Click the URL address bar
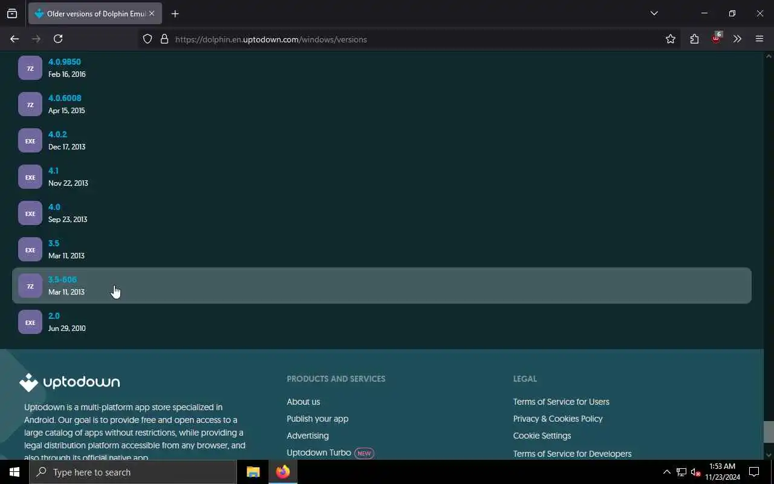774x484 pixels. (x=411, y=39)
